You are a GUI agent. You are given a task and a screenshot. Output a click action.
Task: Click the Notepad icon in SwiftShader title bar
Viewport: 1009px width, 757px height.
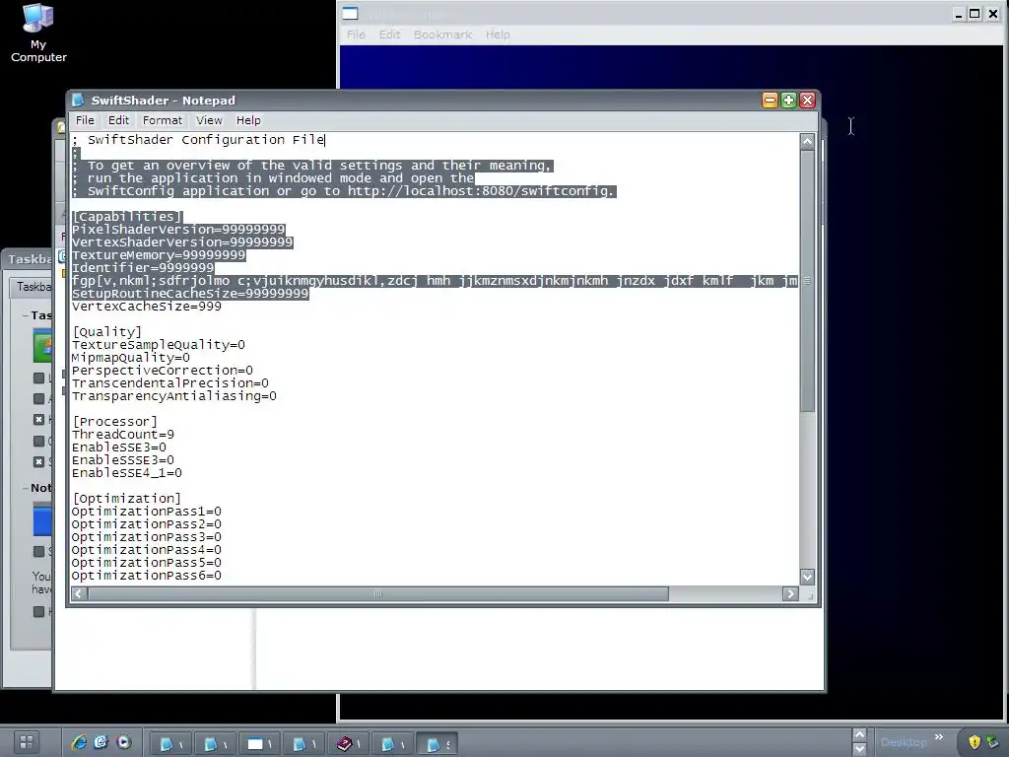(x=79, y=100)
